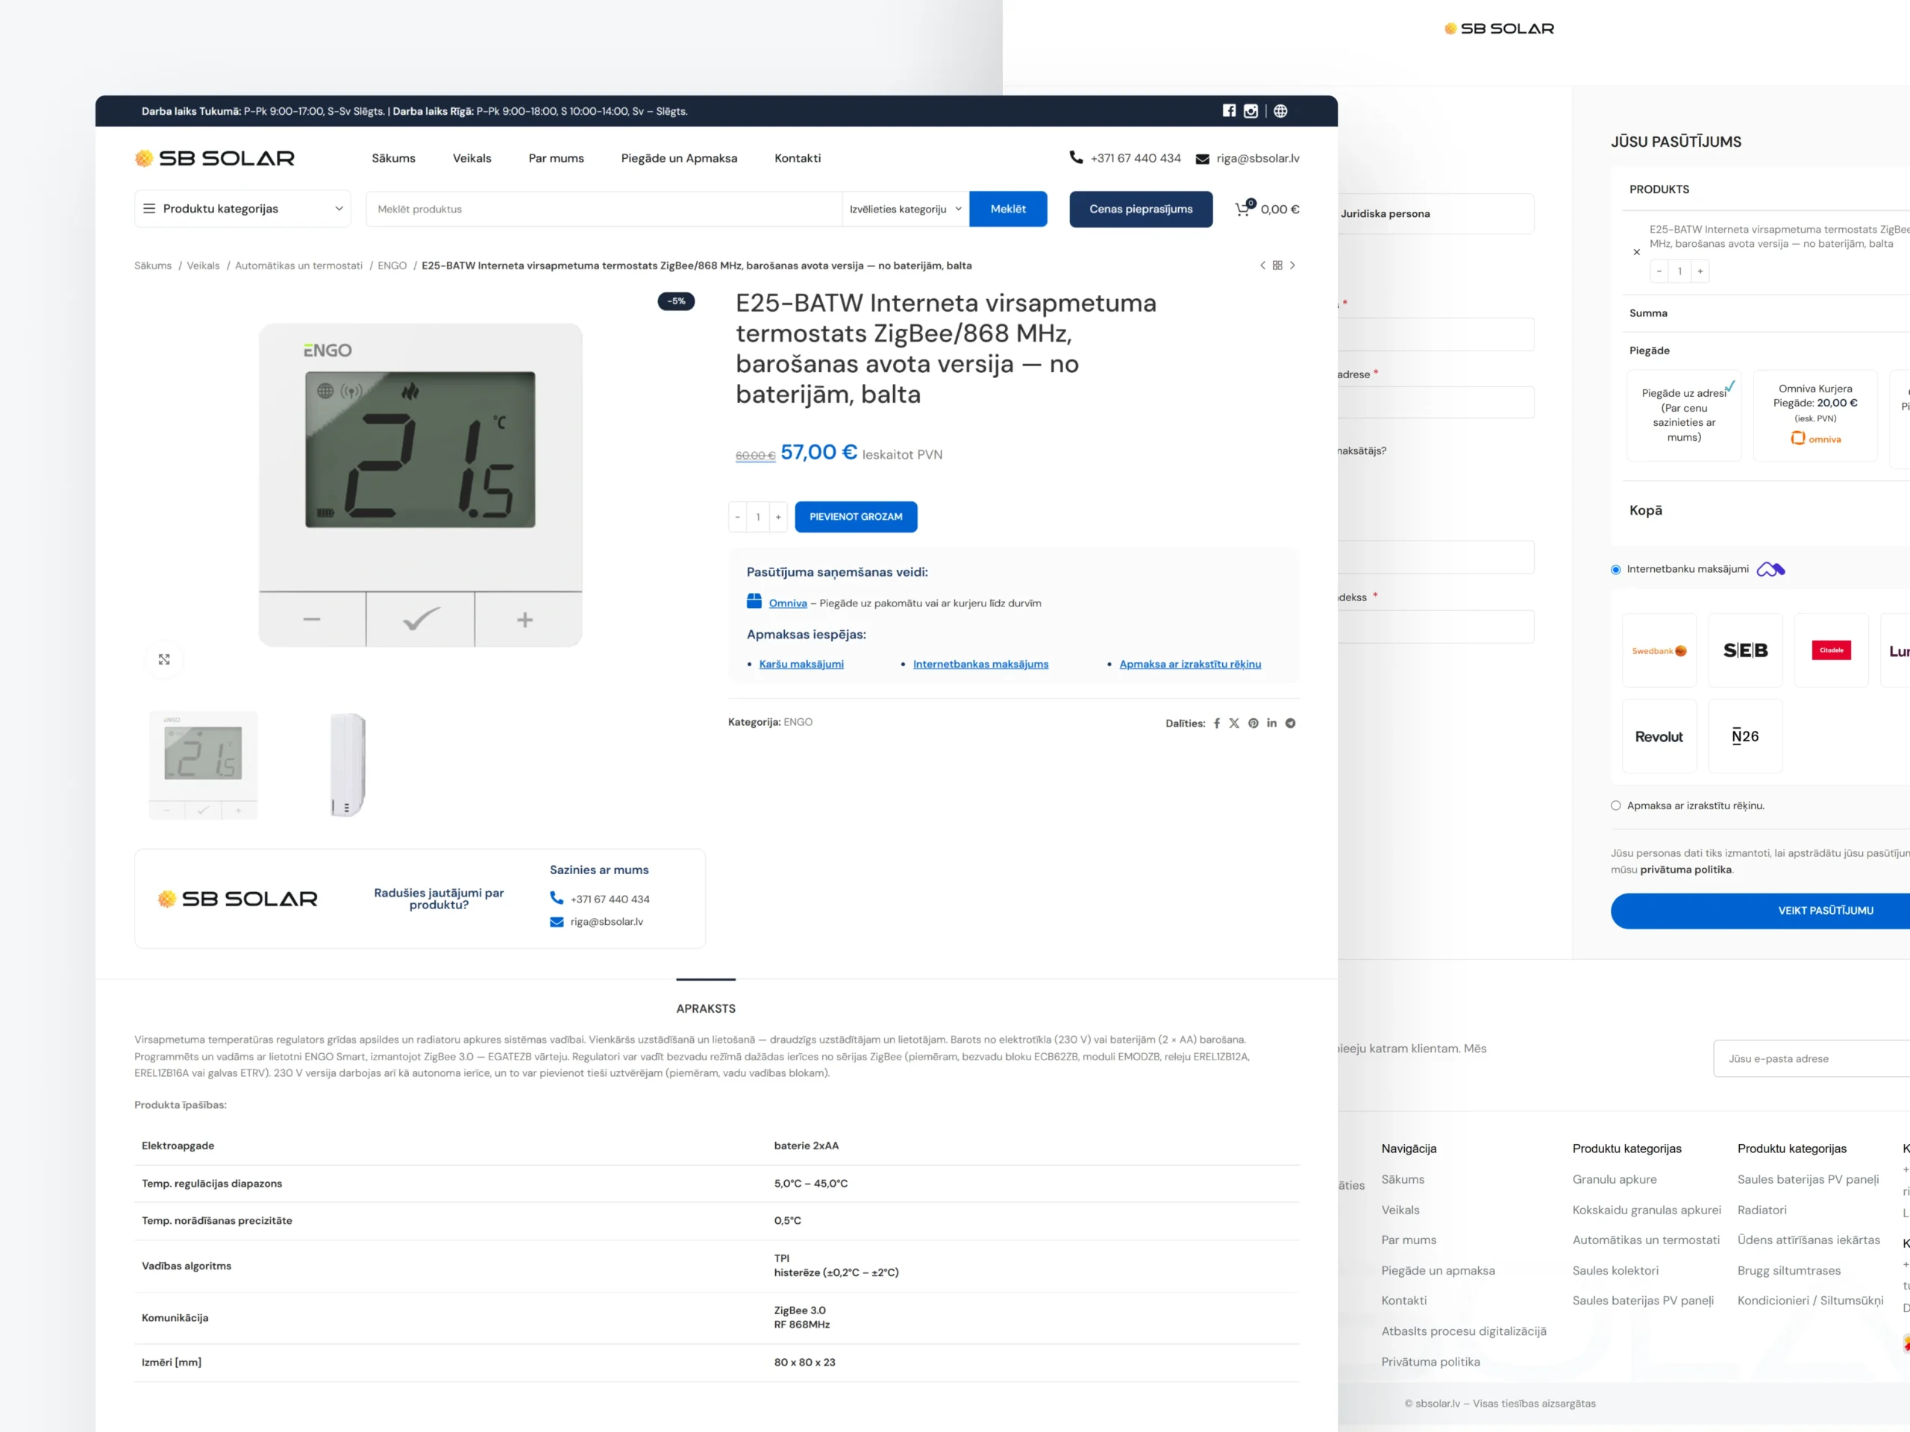
Task: Go to next product arrow
Action: tap(1293, 266)
